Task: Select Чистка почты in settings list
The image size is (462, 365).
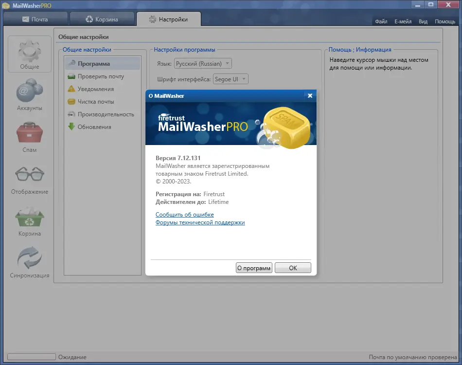Action: point(103,102)
